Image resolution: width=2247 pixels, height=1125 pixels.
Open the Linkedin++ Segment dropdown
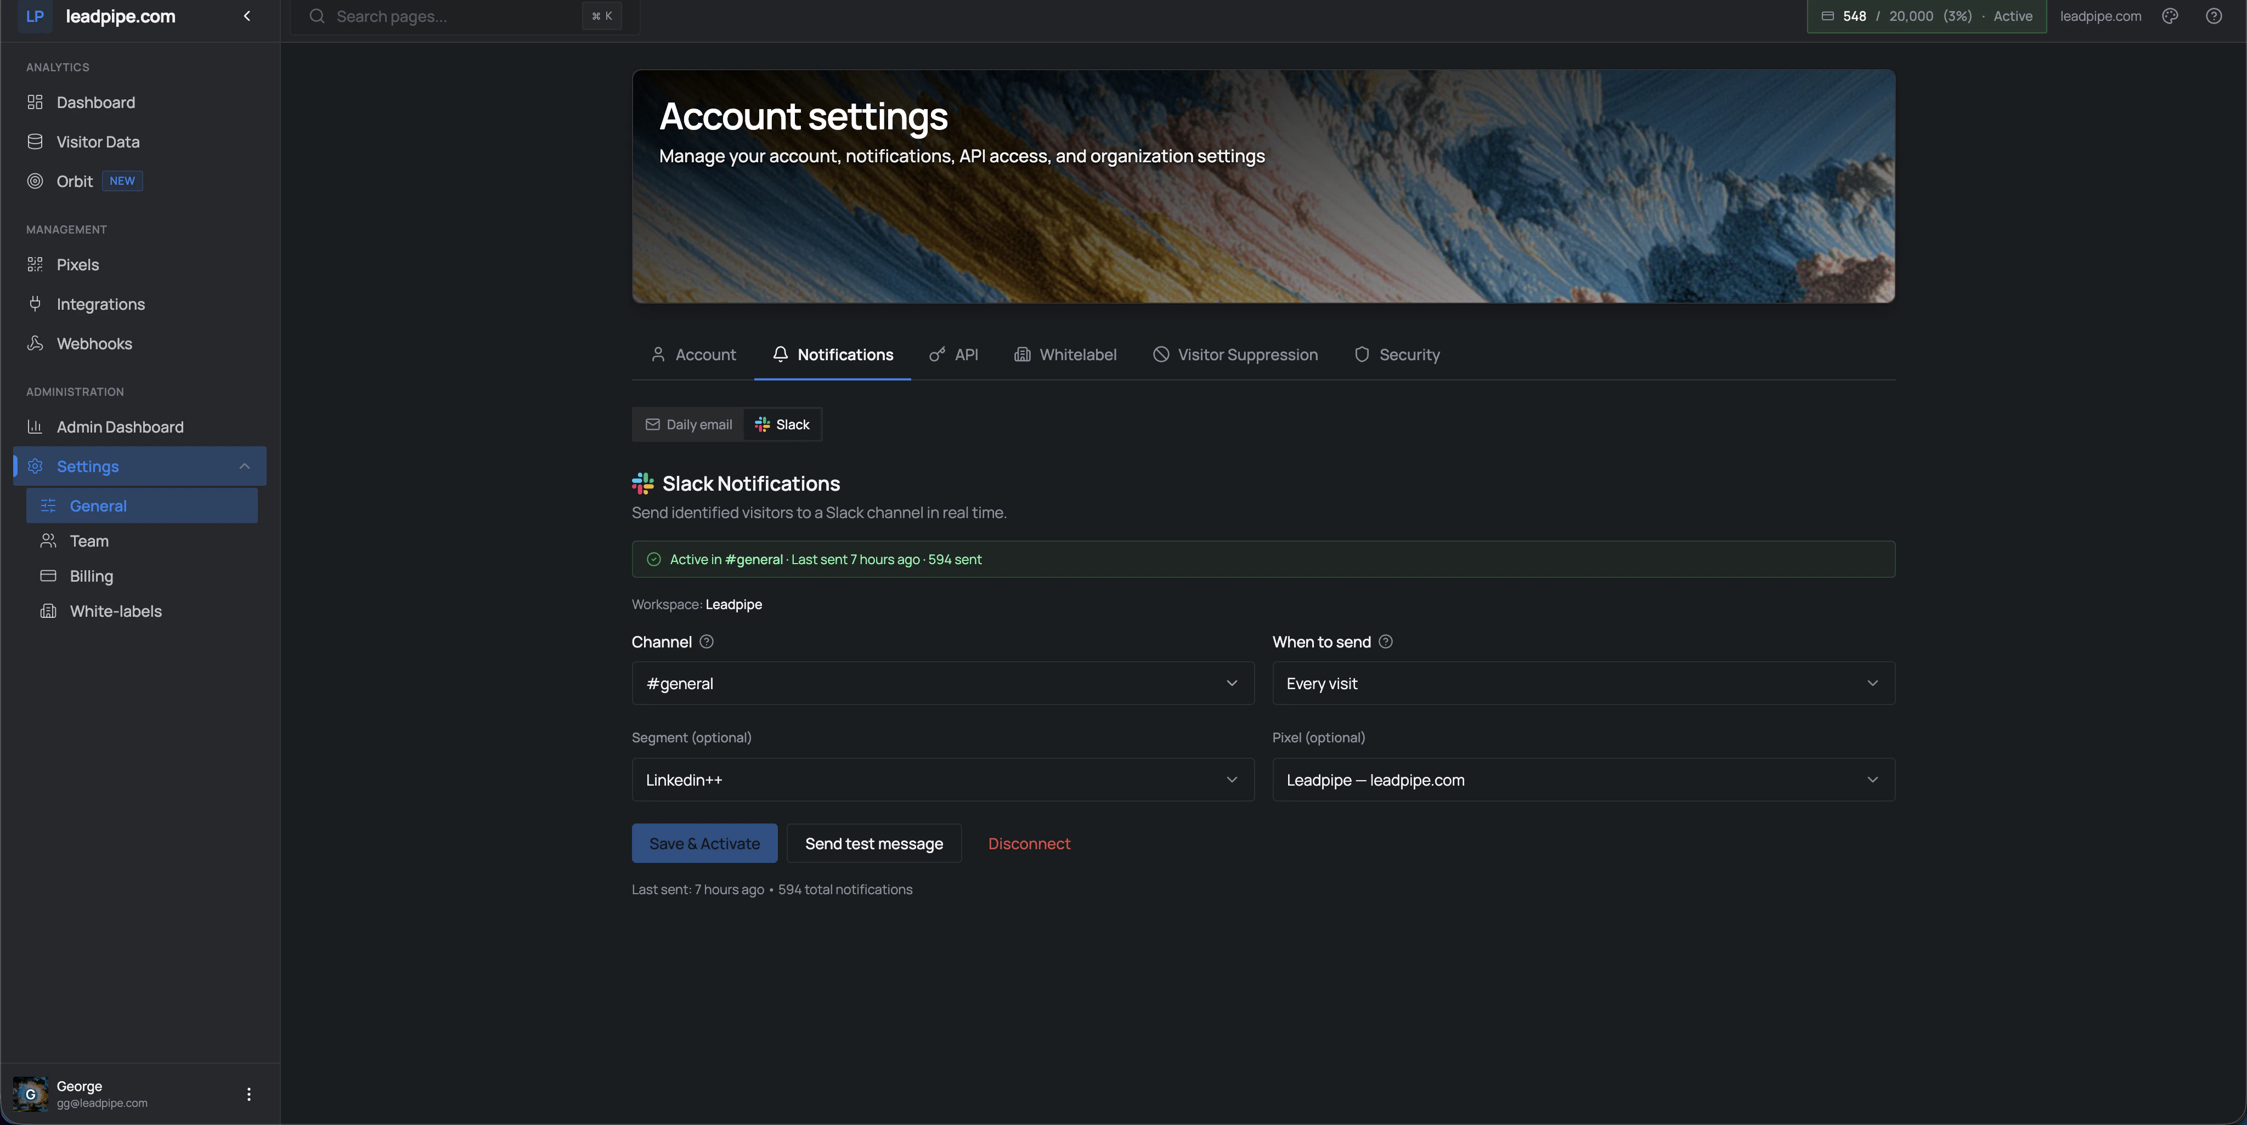[942, 780]
